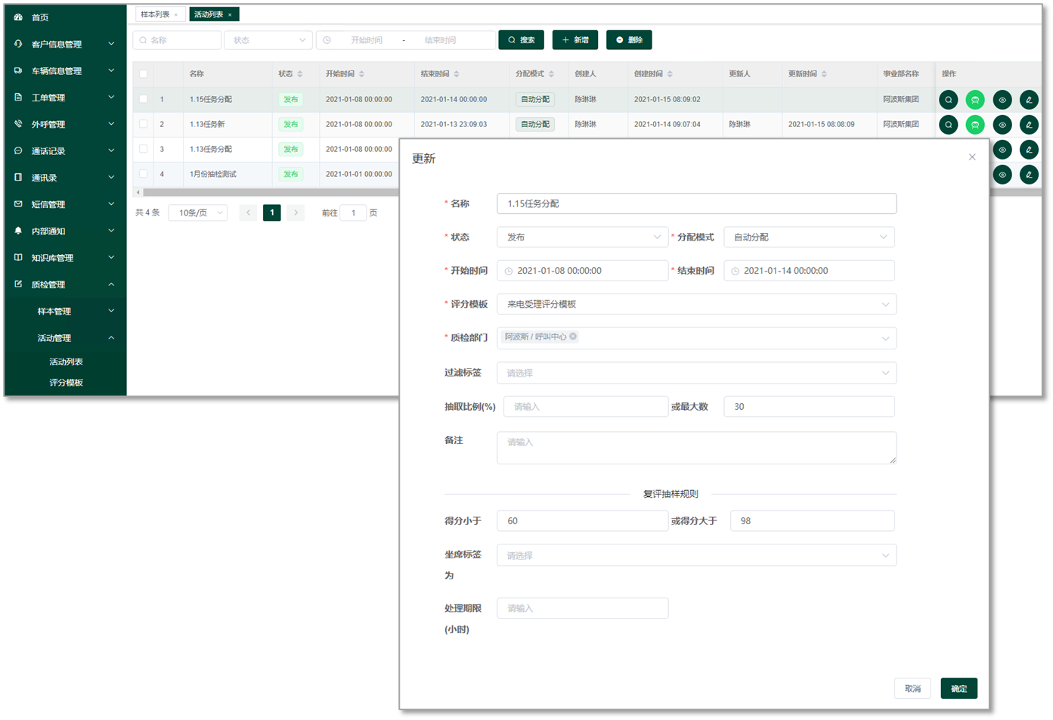
Task: Click the 首页 dashboard icon in sidebar
Action: pyautogui.click(x=18, y=17)
